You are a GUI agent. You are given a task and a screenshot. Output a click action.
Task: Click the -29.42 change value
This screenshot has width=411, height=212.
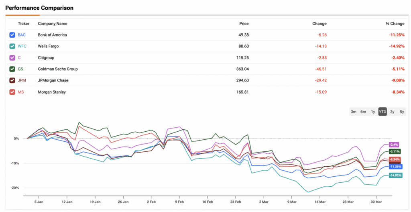320,80
